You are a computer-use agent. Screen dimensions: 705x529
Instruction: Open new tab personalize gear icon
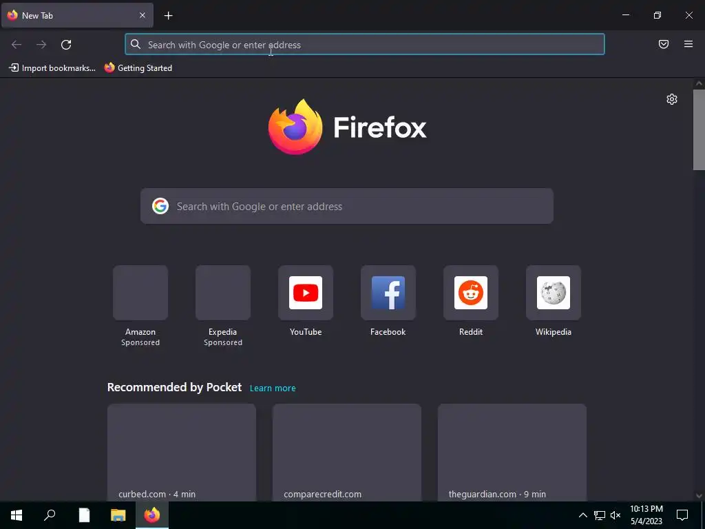(x=672, y=99)
